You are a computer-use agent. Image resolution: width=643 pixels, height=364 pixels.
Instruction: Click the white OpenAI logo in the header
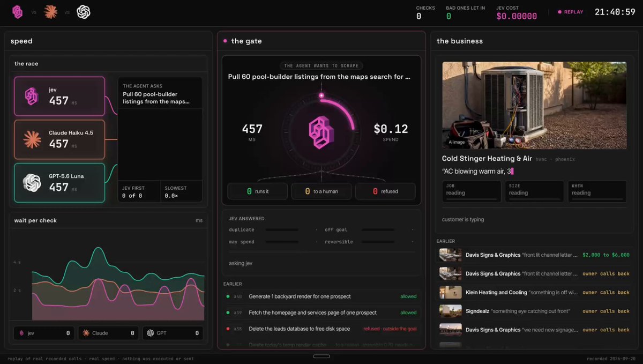pos(84,12)
